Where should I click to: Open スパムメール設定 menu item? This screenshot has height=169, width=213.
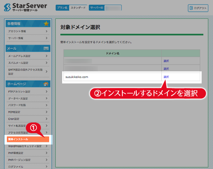[28, 63]
